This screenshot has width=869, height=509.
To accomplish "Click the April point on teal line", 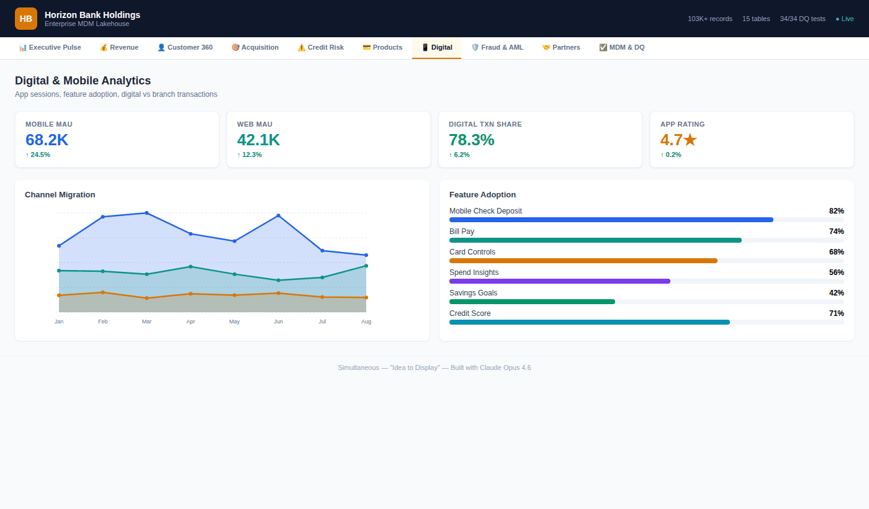I will 191,266.
